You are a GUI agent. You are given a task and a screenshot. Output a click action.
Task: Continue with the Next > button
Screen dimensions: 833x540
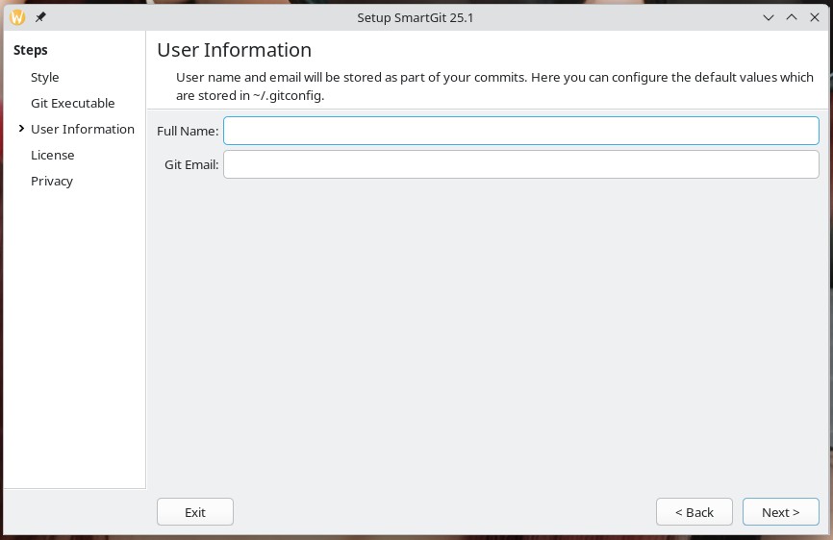coord(780,512)
